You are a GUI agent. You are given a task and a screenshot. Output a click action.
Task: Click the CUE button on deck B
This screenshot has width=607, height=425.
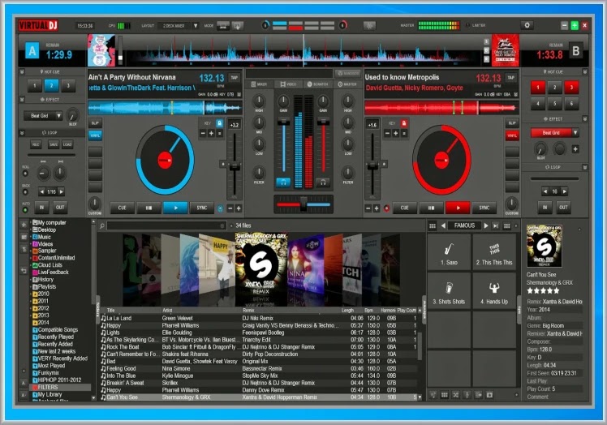[x=405, y=208]
